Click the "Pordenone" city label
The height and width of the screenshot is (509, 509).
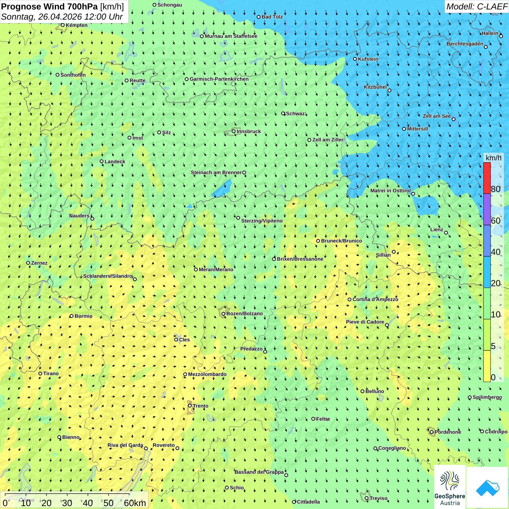(448, 432)
